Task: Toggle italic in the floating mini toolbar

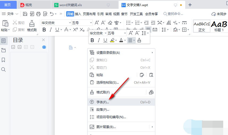Action: pyautogui.click(x=99, y=40)
